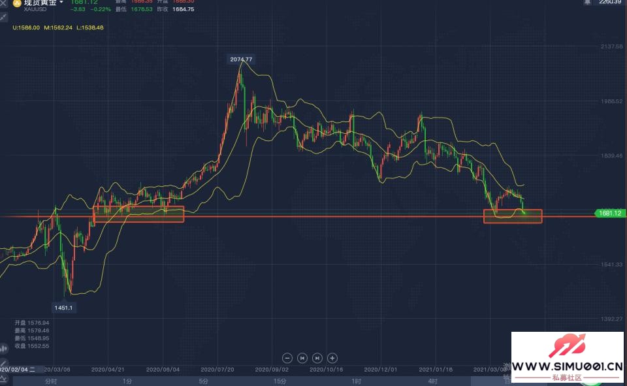Image resolution: width=627 pixels, height=386 pixels.
Task: Click the price alert bell icon
Action: click(587, 3)
